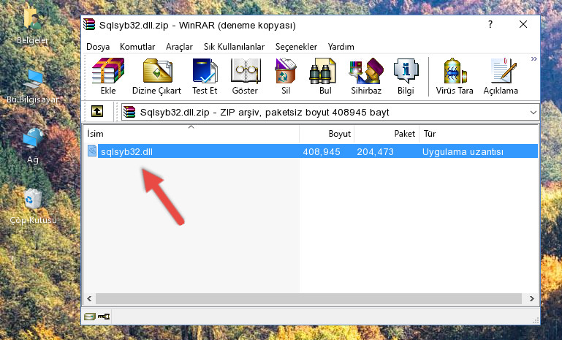Click the horizontal scrollbar right arrow

click(531, 298)
